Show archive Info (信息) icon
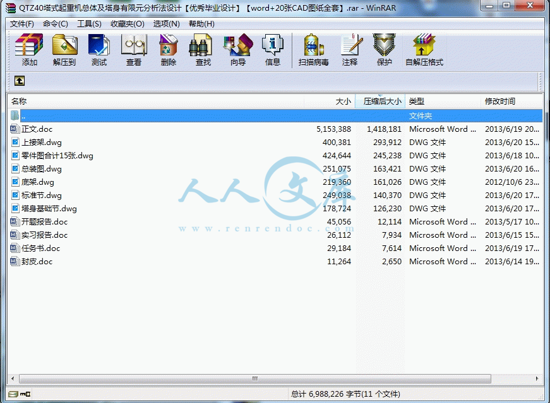550x403 pixels. tap(273, 45)
